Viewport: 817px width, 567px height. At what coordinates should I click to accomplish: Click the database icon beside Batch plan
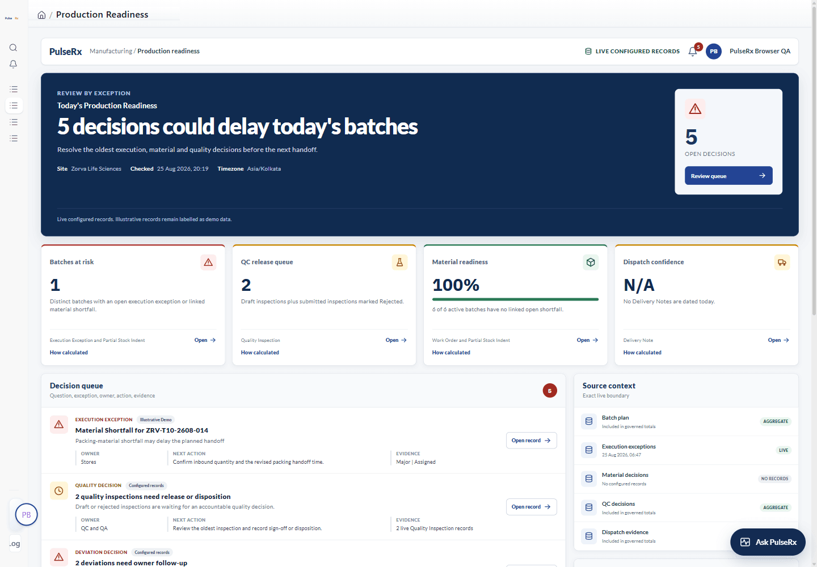589,421
